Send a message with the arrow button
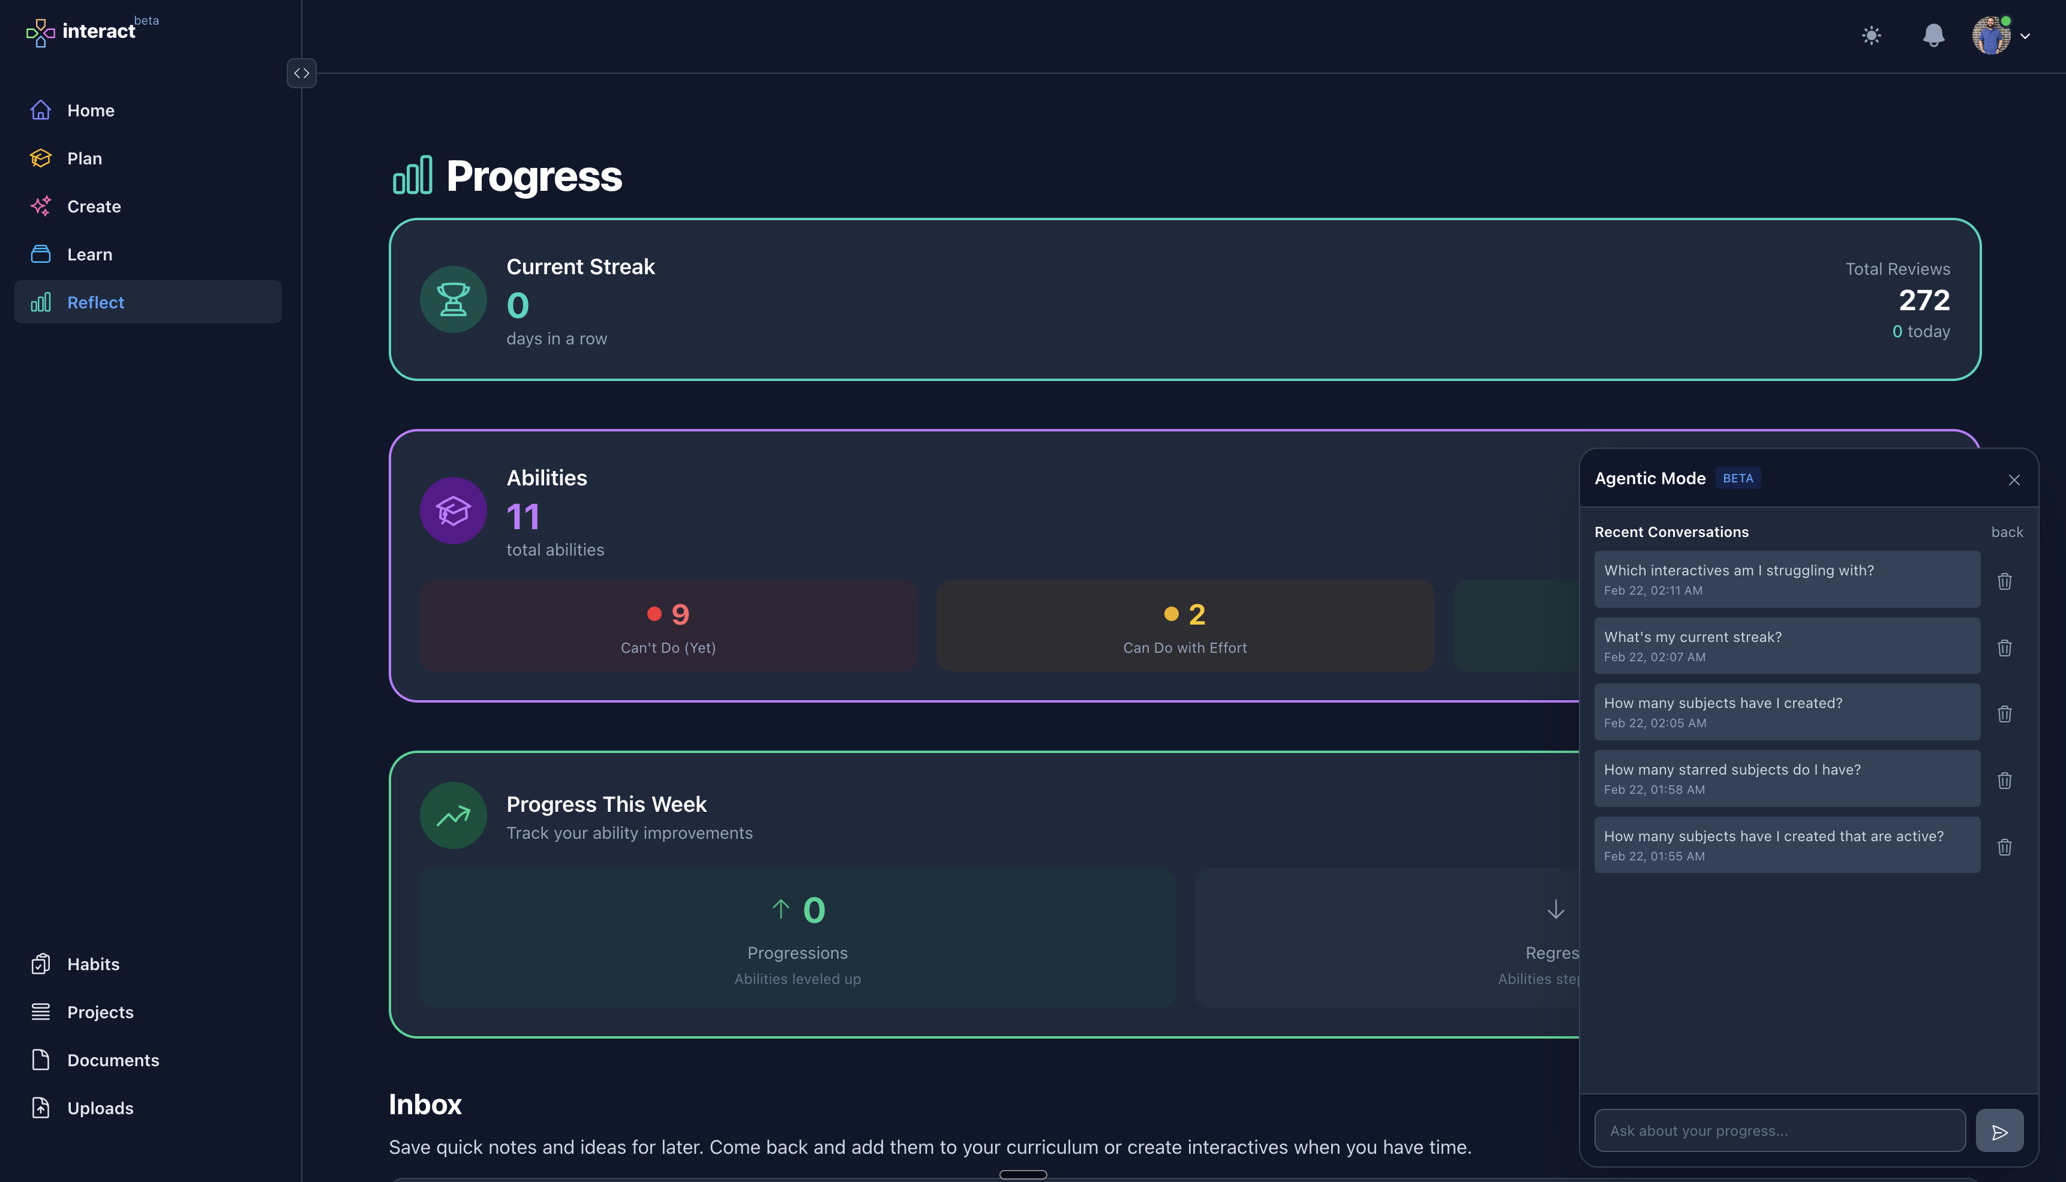 pos(1999,1130)
